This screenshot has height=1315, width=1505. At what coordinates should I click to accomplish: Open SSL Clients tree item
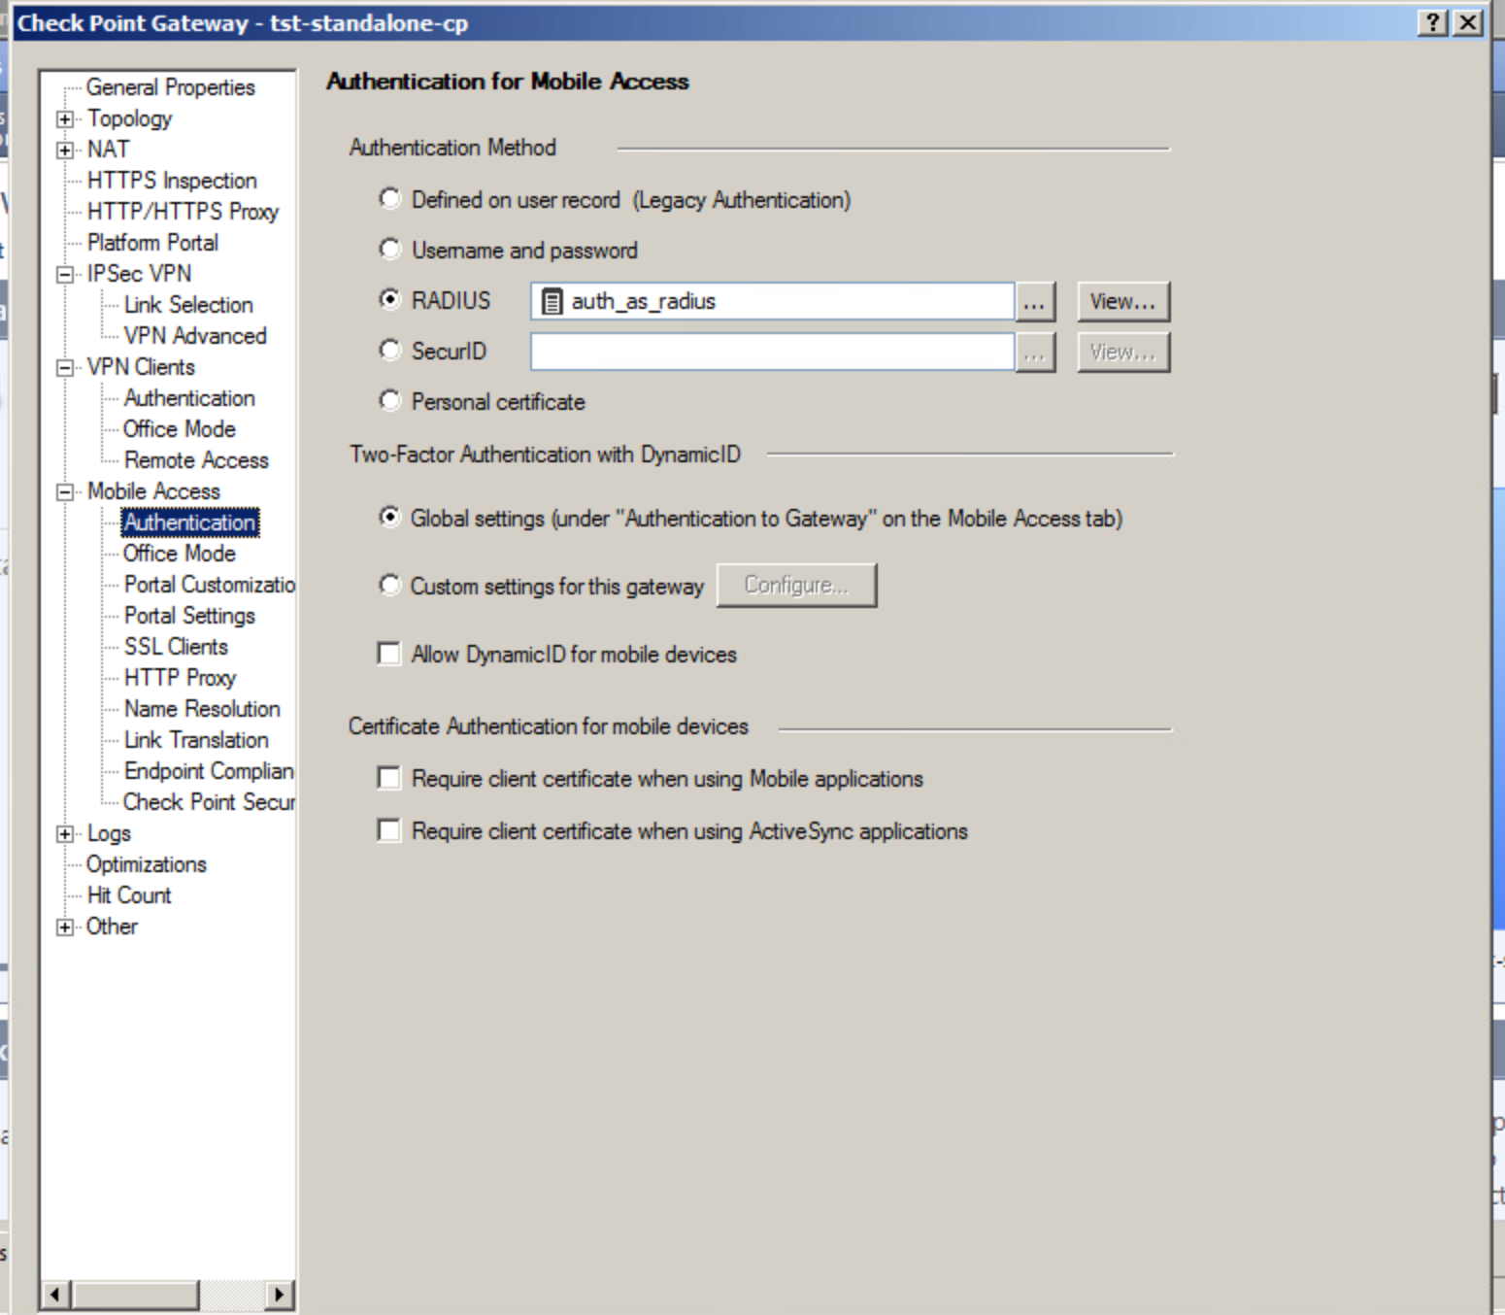[176, 647]
